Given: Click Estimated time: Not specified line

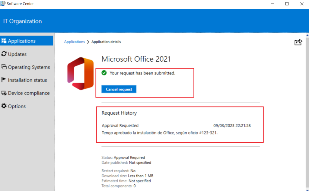Looking at the screenshot, I should click(x=126, y=181).
